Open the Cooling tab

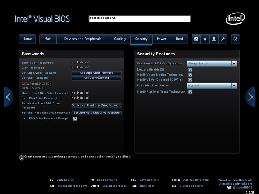pyautogui.click(x=120, y=39)
